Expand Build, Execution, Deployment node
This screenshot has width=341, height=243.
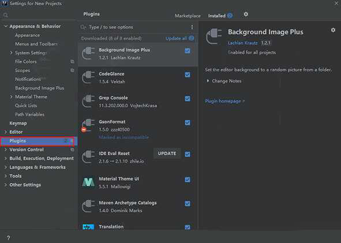(6, 158)
